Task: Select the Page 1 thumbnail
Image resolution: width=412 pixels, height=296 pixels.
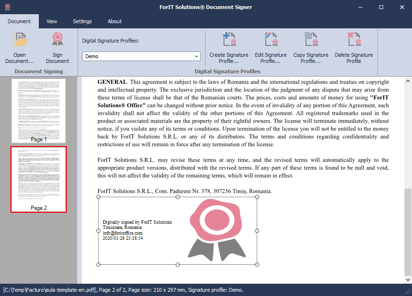Action: pyautogui.click(x=39, y=111)
